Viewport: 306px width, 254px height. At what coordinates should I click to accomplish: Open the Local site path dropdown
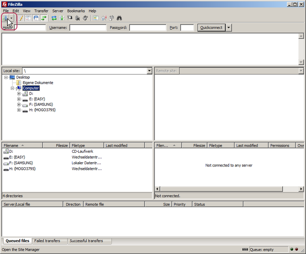[149, 71]
